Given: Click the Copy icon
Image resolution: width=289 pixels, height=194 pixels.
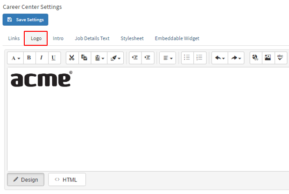Looking at the screenshot, I should [84, 58].
